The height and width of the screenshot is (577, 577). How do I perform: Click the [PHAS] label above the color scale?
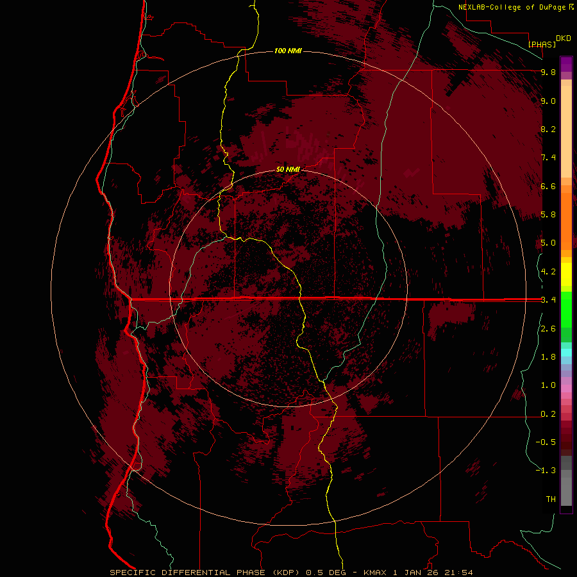(x=542, y=44)
